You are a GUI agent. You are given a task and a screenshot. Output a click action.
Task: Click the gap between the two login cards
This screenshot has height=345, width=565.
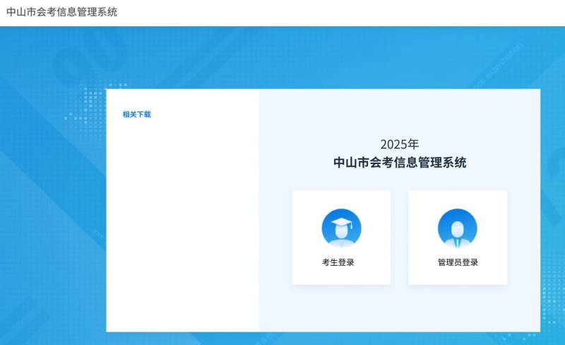pos(400,237)
